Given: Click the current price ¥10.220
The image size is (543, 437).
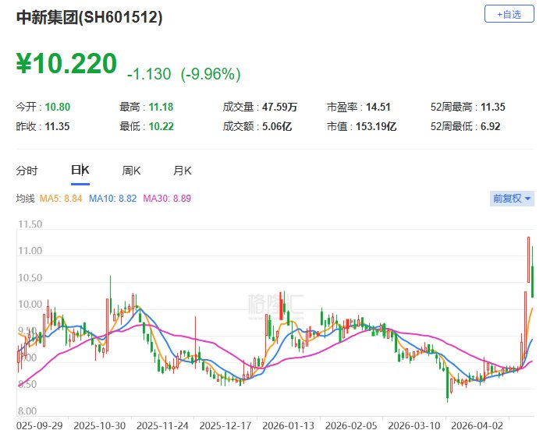Looking at the screenshot, I should pyautogui.click(x=66, y=63).
